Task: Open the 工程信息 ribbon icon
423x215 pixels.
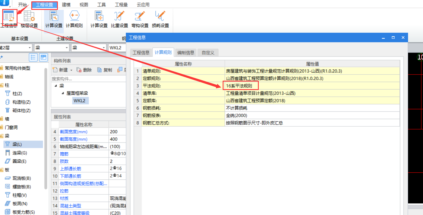Action: pos(9,19)
